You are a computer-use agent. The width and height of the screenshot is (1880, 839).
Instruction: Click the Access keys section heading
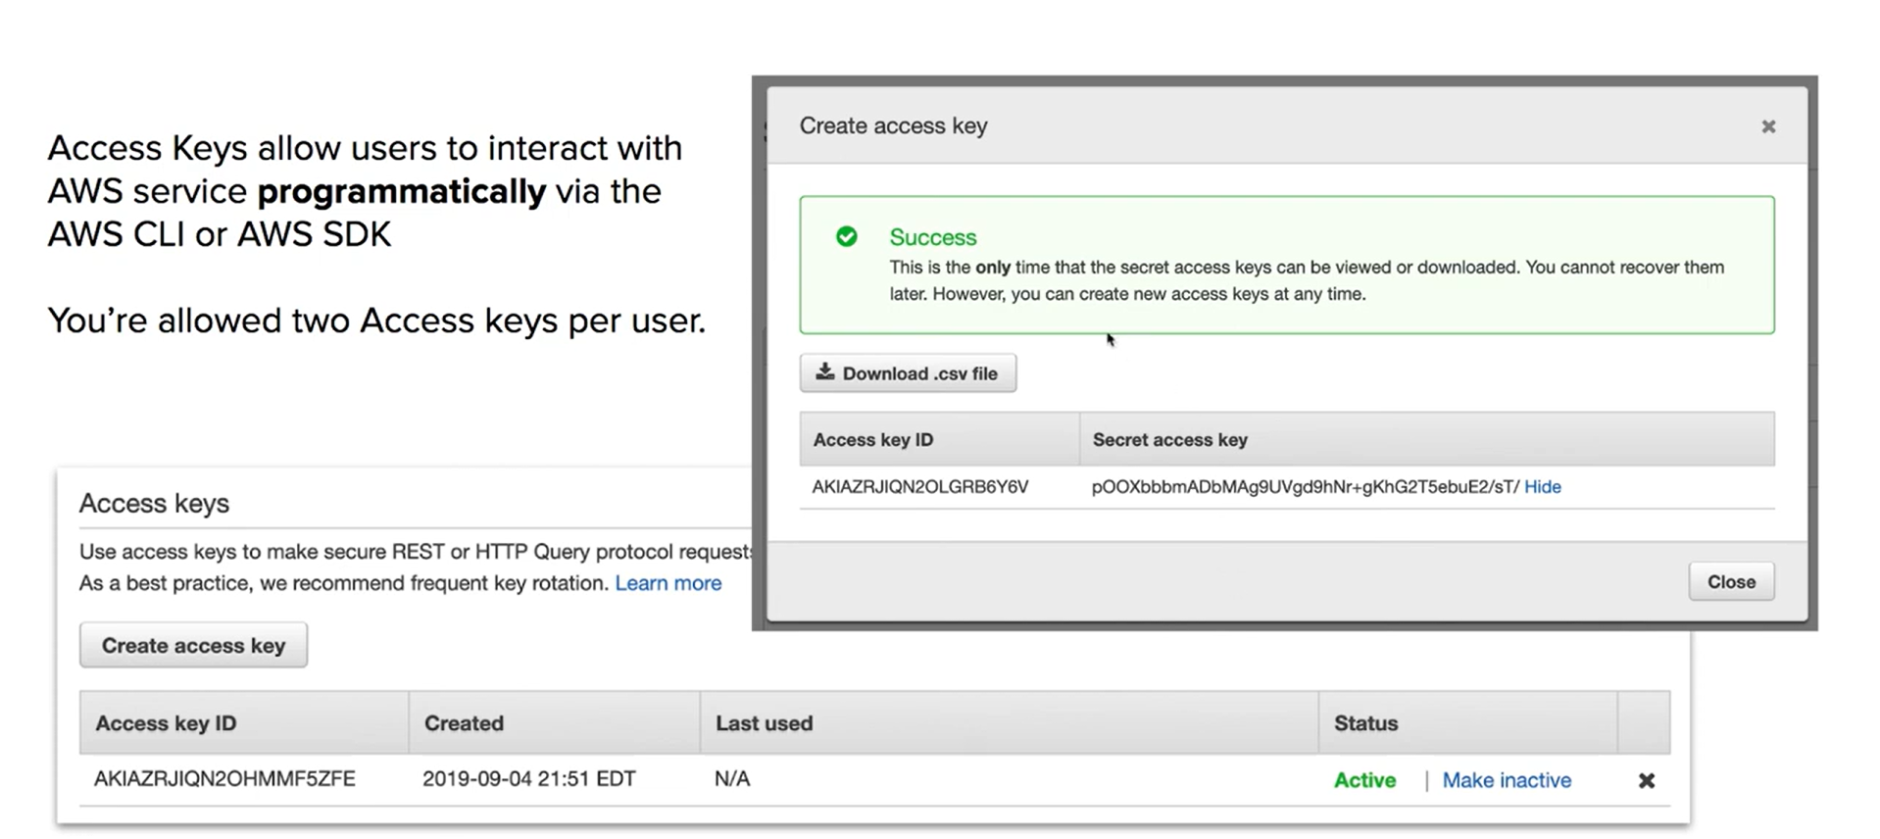click(x=154, y=503)
